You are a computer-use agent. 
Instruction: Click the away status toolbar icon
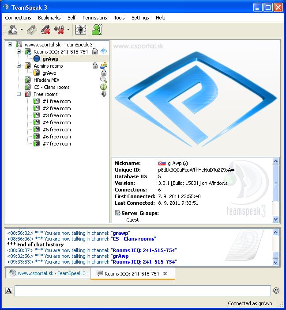(13, 30)
